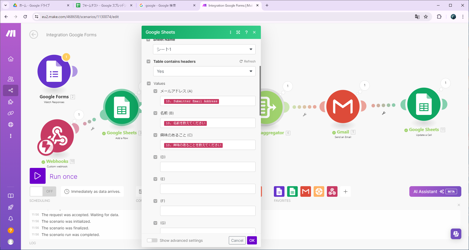Bookmark this page with star icon

click(x=426, y=17)
